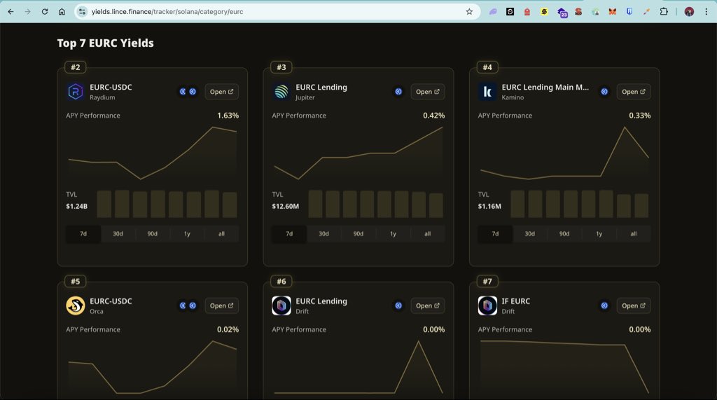Select 1y range on Raydium card
The width and height of the screenshot is (717, 400).
(x=187, y=234)
